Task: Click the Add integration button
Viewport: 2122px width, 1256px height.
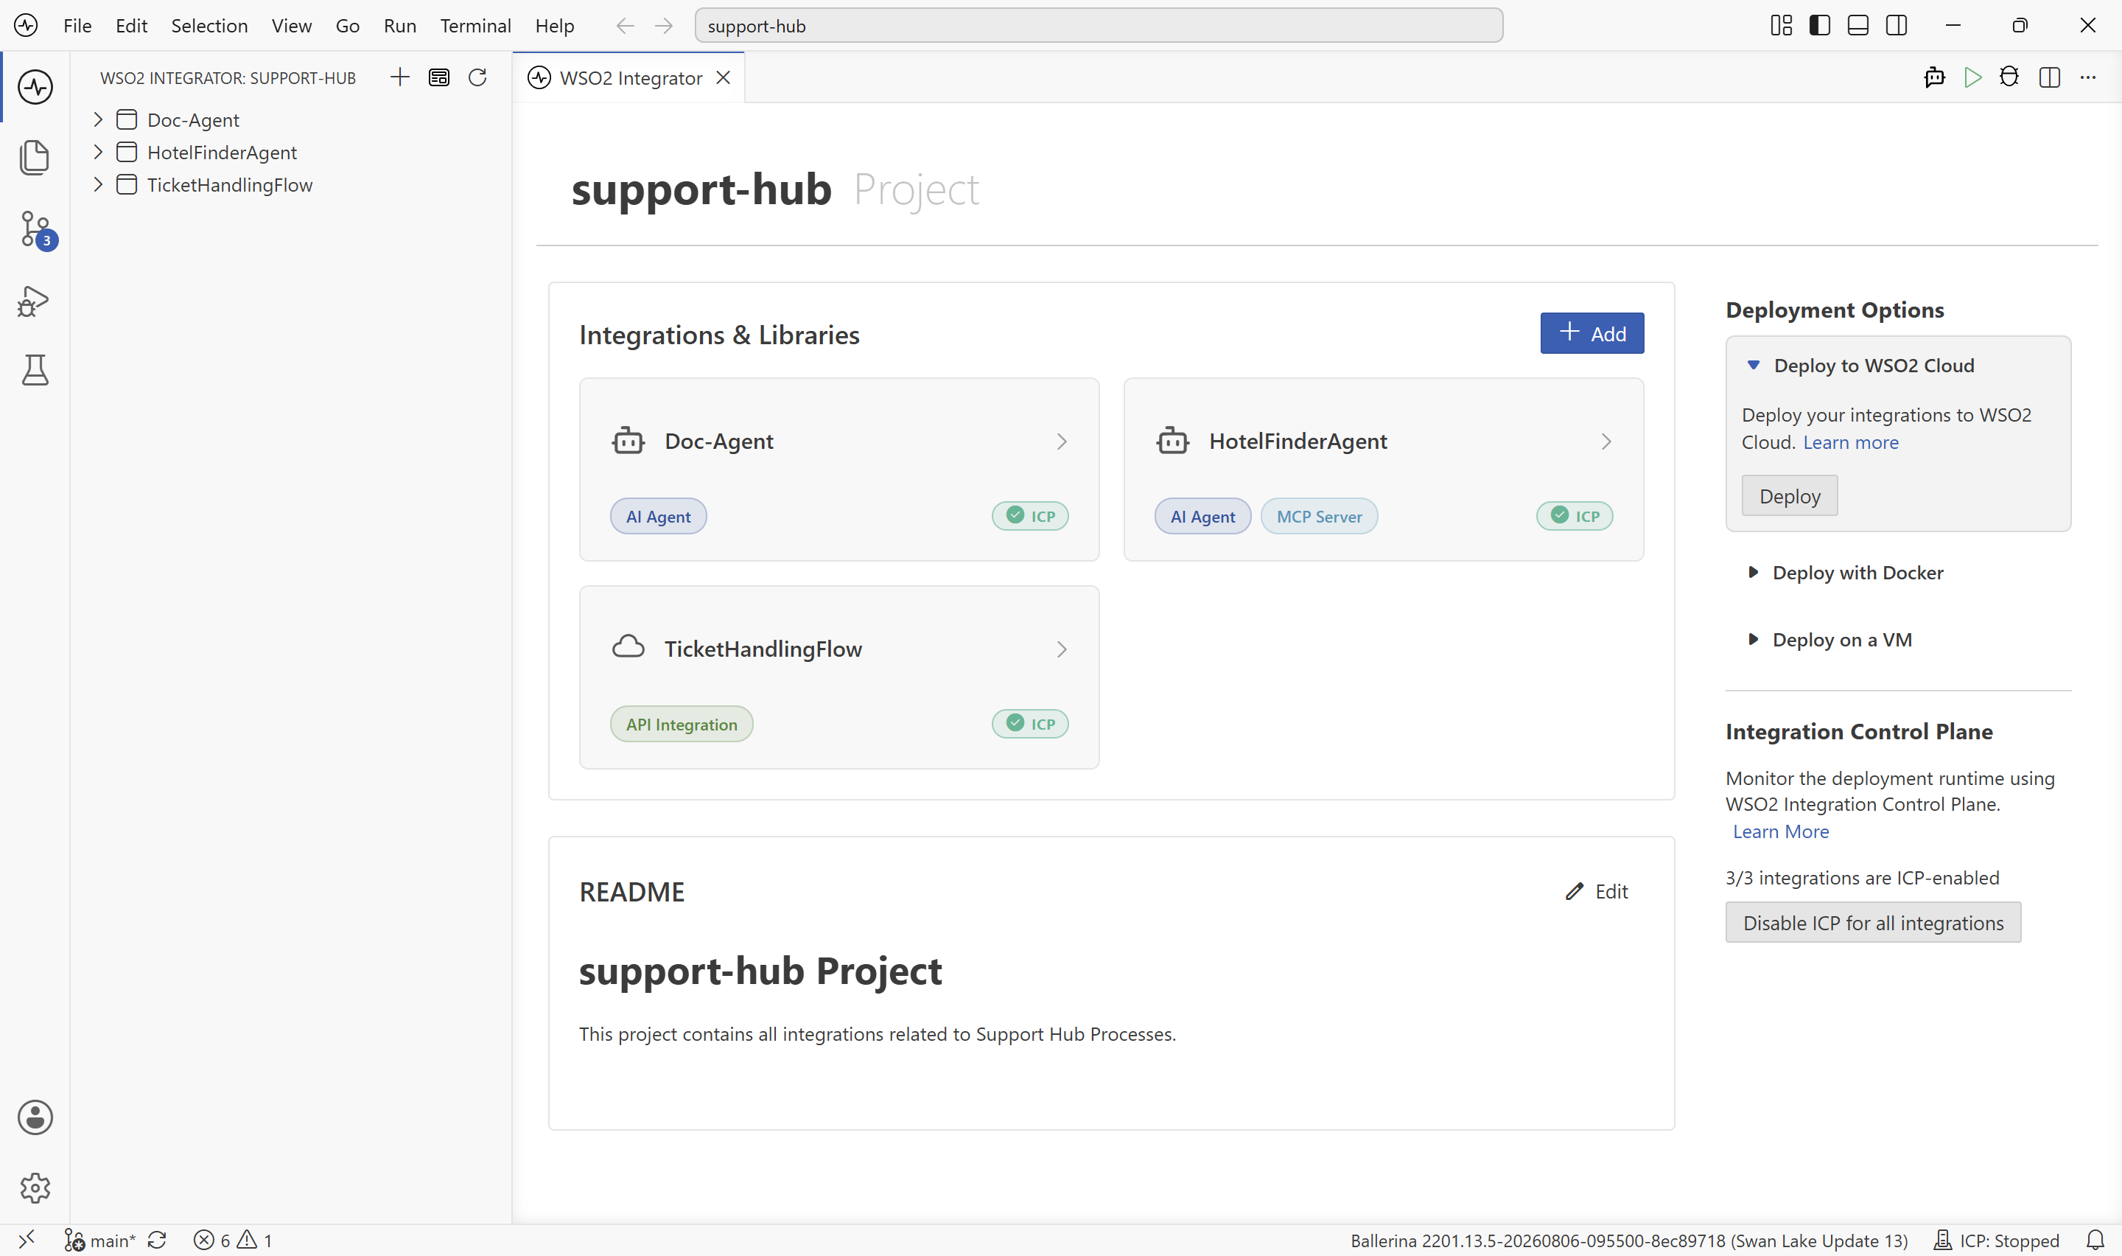Action: click(x=1591, y=333)
